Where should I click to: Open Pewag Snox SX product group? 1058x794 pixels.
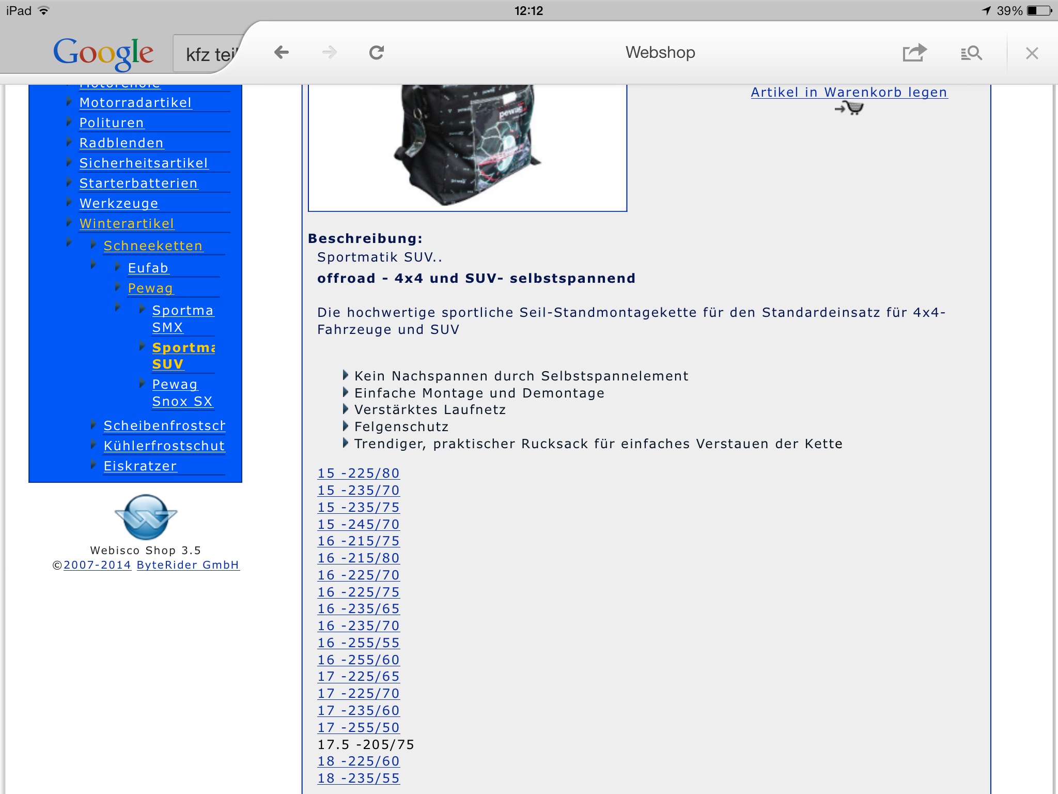[x=182, y=392]
